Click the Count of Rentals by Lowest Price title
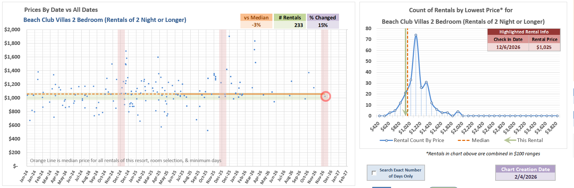 [461, 10]
